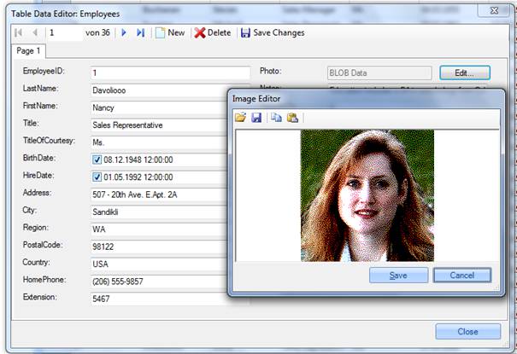Click Save in Image Editor
Image resolution: width=517 pixels, height=354 pixels.
tap(398, 275)
